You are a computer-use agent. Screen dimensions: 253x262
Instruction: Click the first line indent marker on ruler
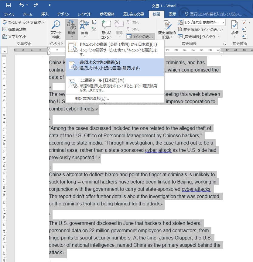[49, 48]
